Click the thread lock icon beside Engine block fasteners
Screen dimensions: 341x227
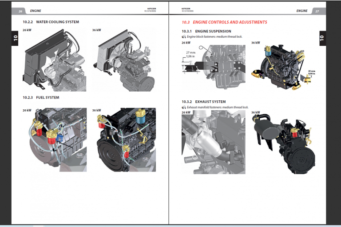184,36
